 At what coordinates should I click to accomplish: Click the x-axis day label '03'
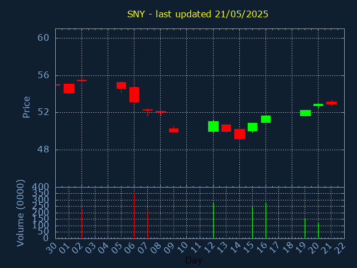point(90,248)
